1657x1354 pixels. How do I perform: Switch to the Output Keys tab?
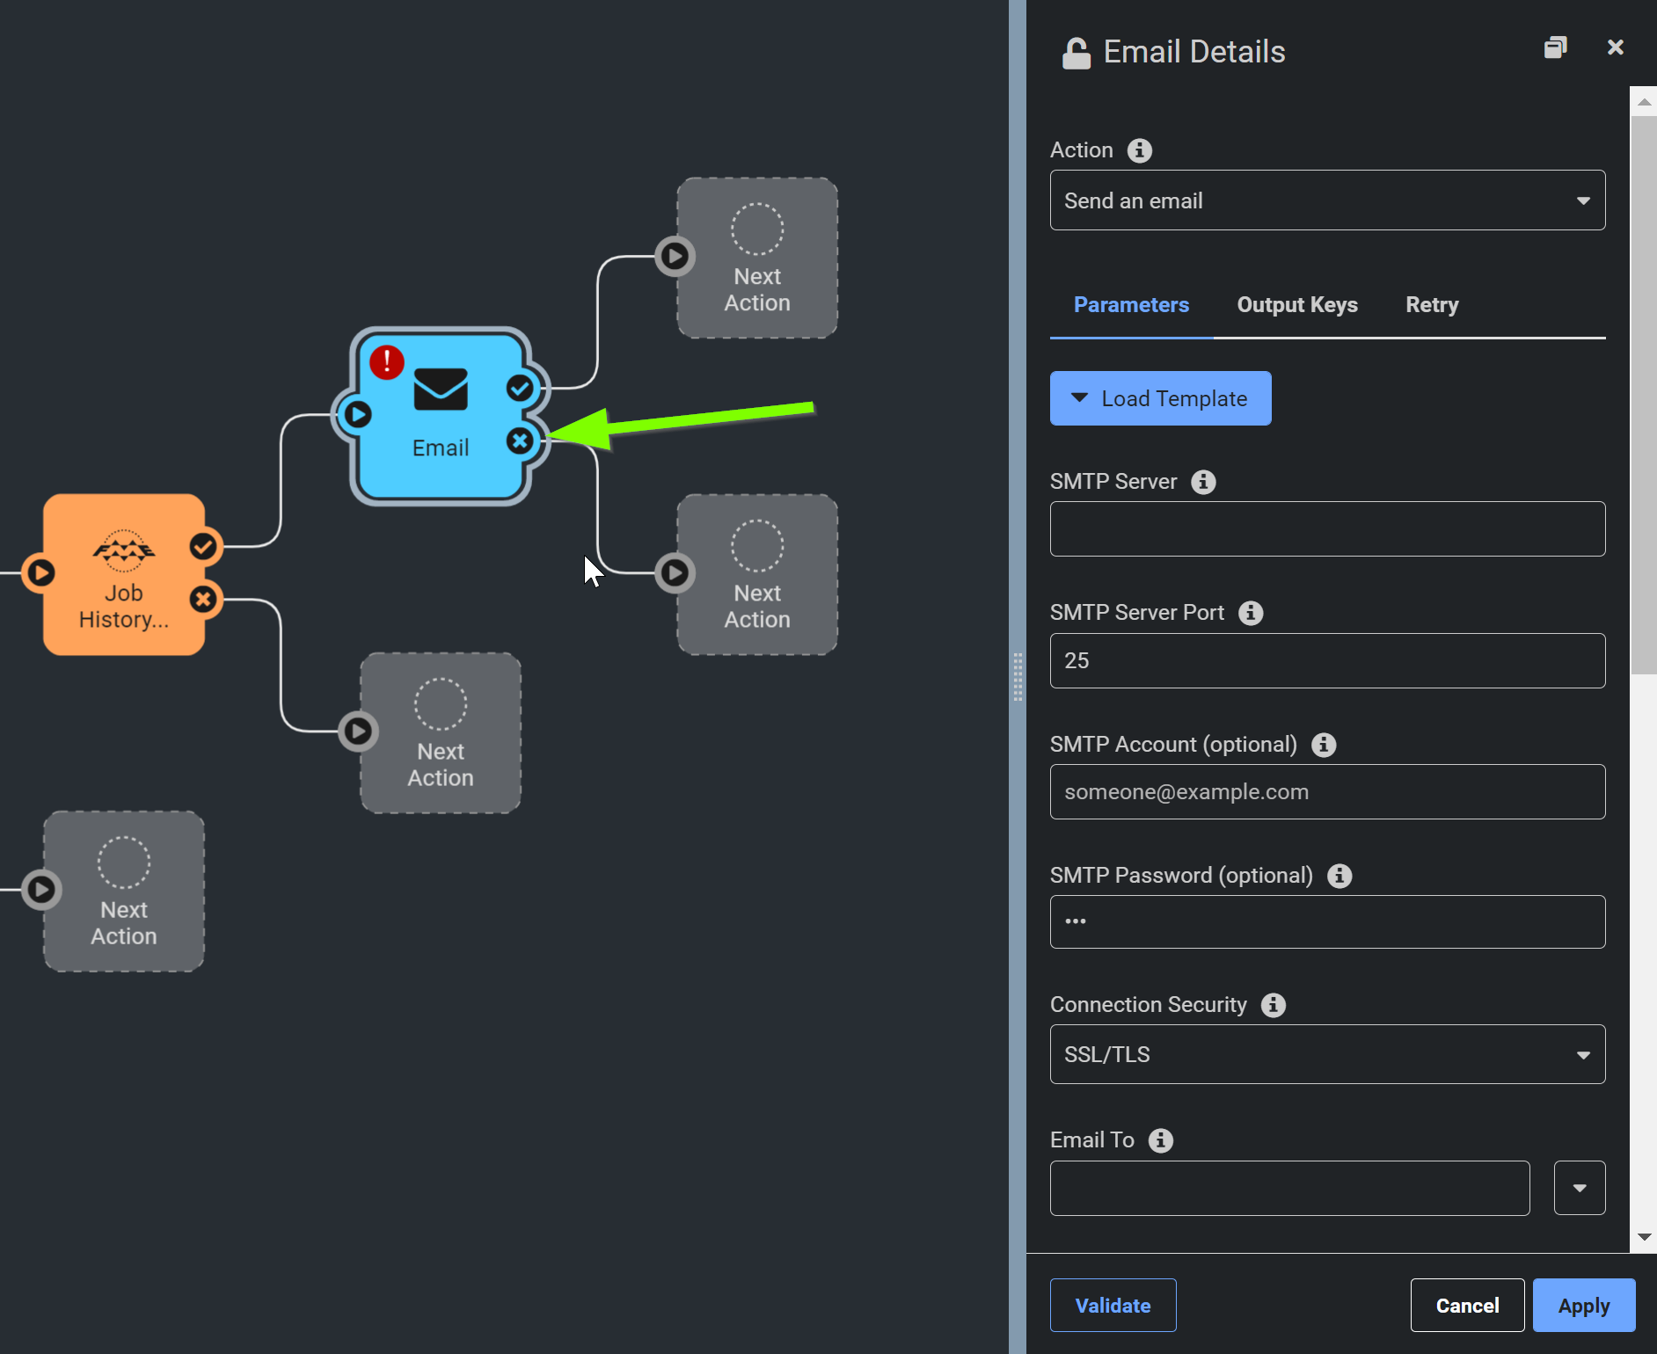point(1297,305)
